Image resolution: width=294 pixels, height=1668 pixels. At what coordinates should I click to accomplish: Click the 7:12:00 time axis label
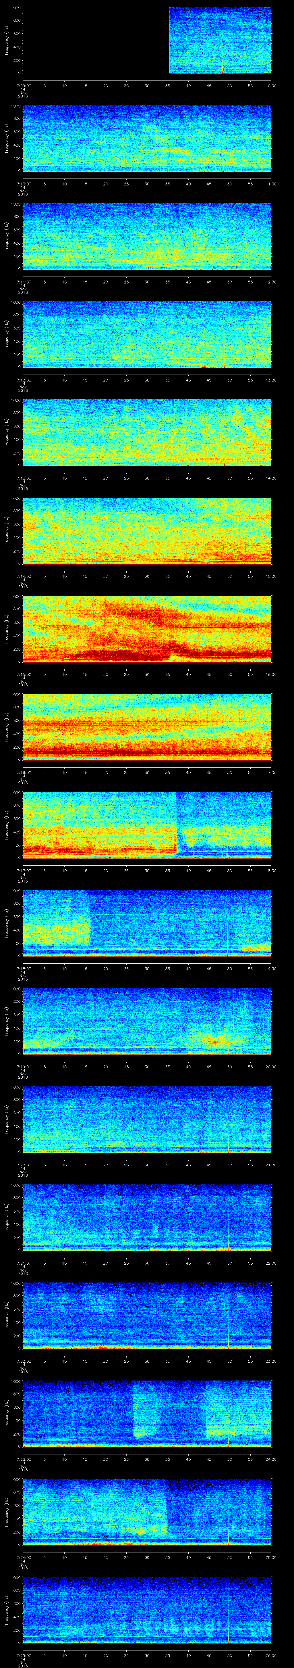click(x=23, y=380)
